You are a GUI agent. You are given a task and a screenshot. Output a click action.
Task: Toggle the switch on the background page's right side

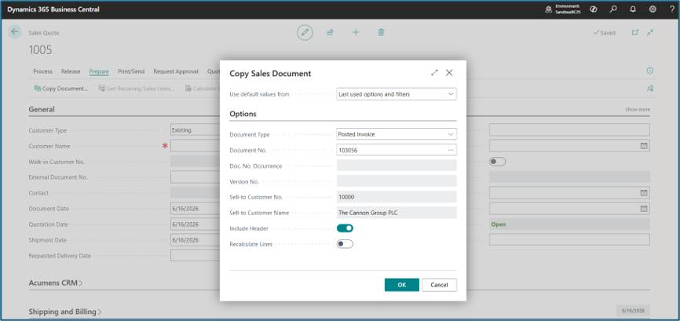pyautogui.click(x=497, y=162)
